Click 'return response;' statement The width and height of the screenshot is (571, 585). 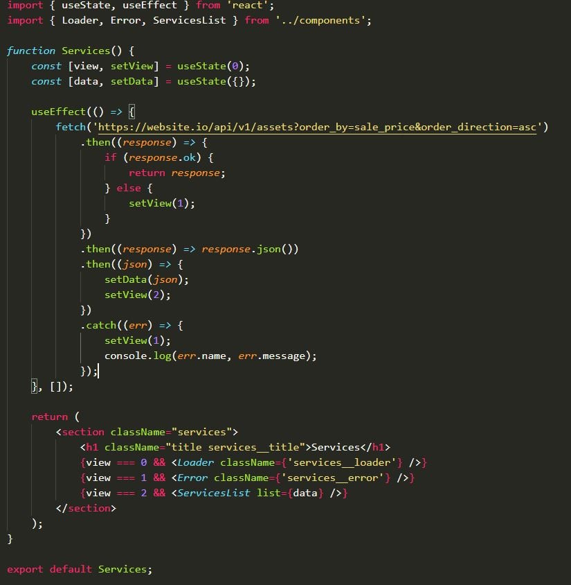pyautogui.click(x=177, y=173)
